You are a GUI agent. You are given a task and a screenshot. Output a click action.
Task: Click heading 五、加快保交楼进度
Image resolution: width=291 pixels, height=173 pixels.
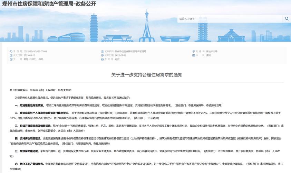tap(27, 151)
